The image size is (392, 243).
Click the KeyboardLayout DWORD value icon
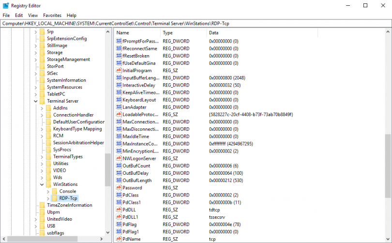click(x=119, y=100)
